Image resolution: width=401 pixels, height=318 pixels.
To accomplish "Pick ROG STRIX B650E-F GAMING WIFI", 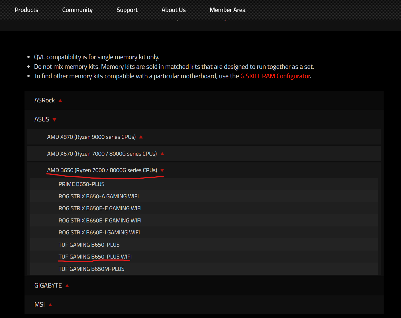I will [100, 221].
